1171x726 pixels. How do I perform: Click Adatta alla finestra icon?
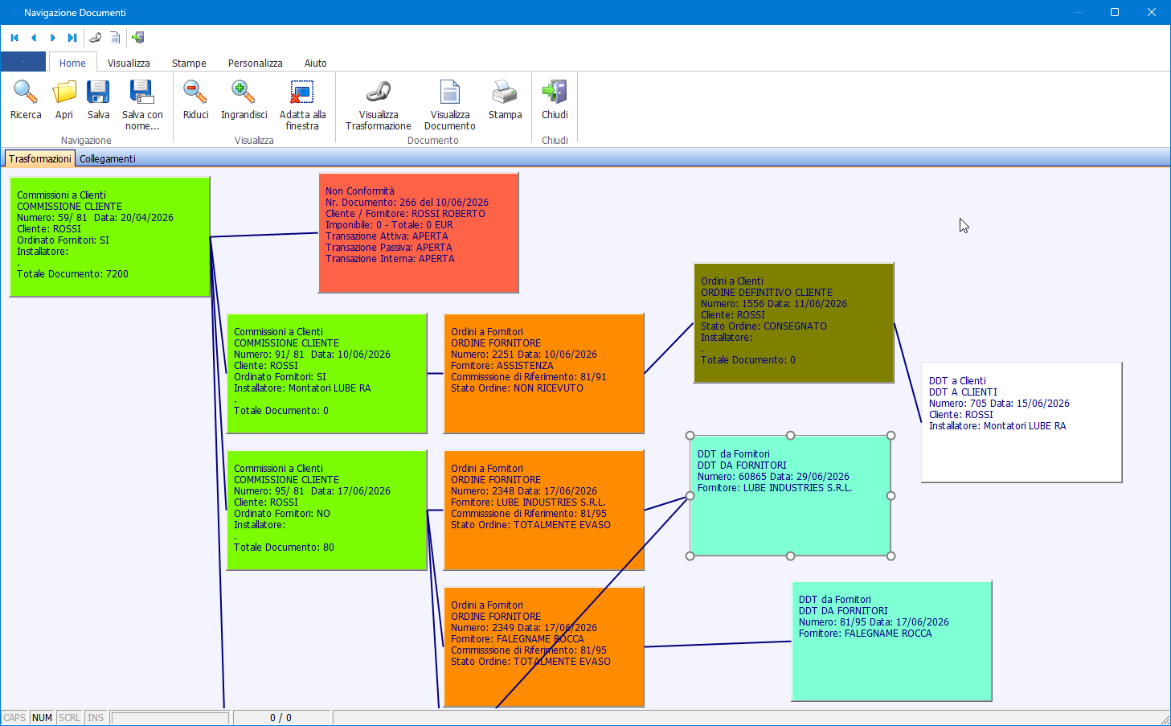click(x=302, y=92)
